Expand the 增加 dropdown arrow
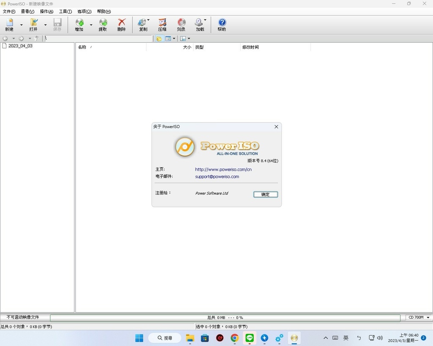The width and height of the screenshot is (433, 346). 91,25
